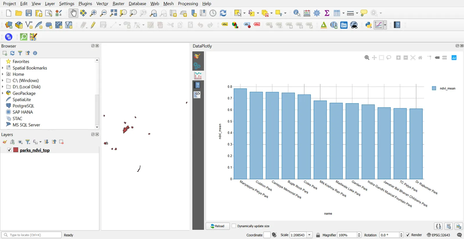Image resolution: width=464 pixels, height=239 pixels.
Task: Open the Layer Styling panel icon
Action: point(5,142)
